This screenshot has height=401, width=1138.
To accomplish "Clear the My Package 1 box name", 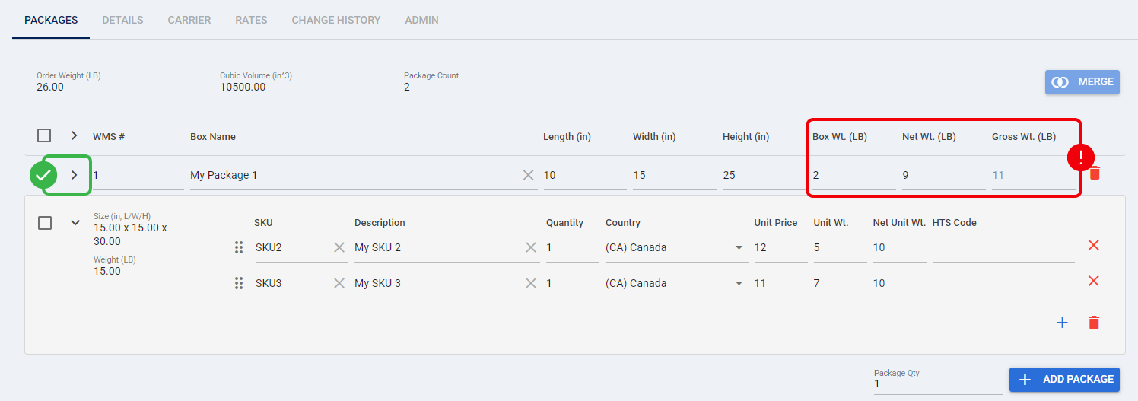I will click(x=529, y=175).
